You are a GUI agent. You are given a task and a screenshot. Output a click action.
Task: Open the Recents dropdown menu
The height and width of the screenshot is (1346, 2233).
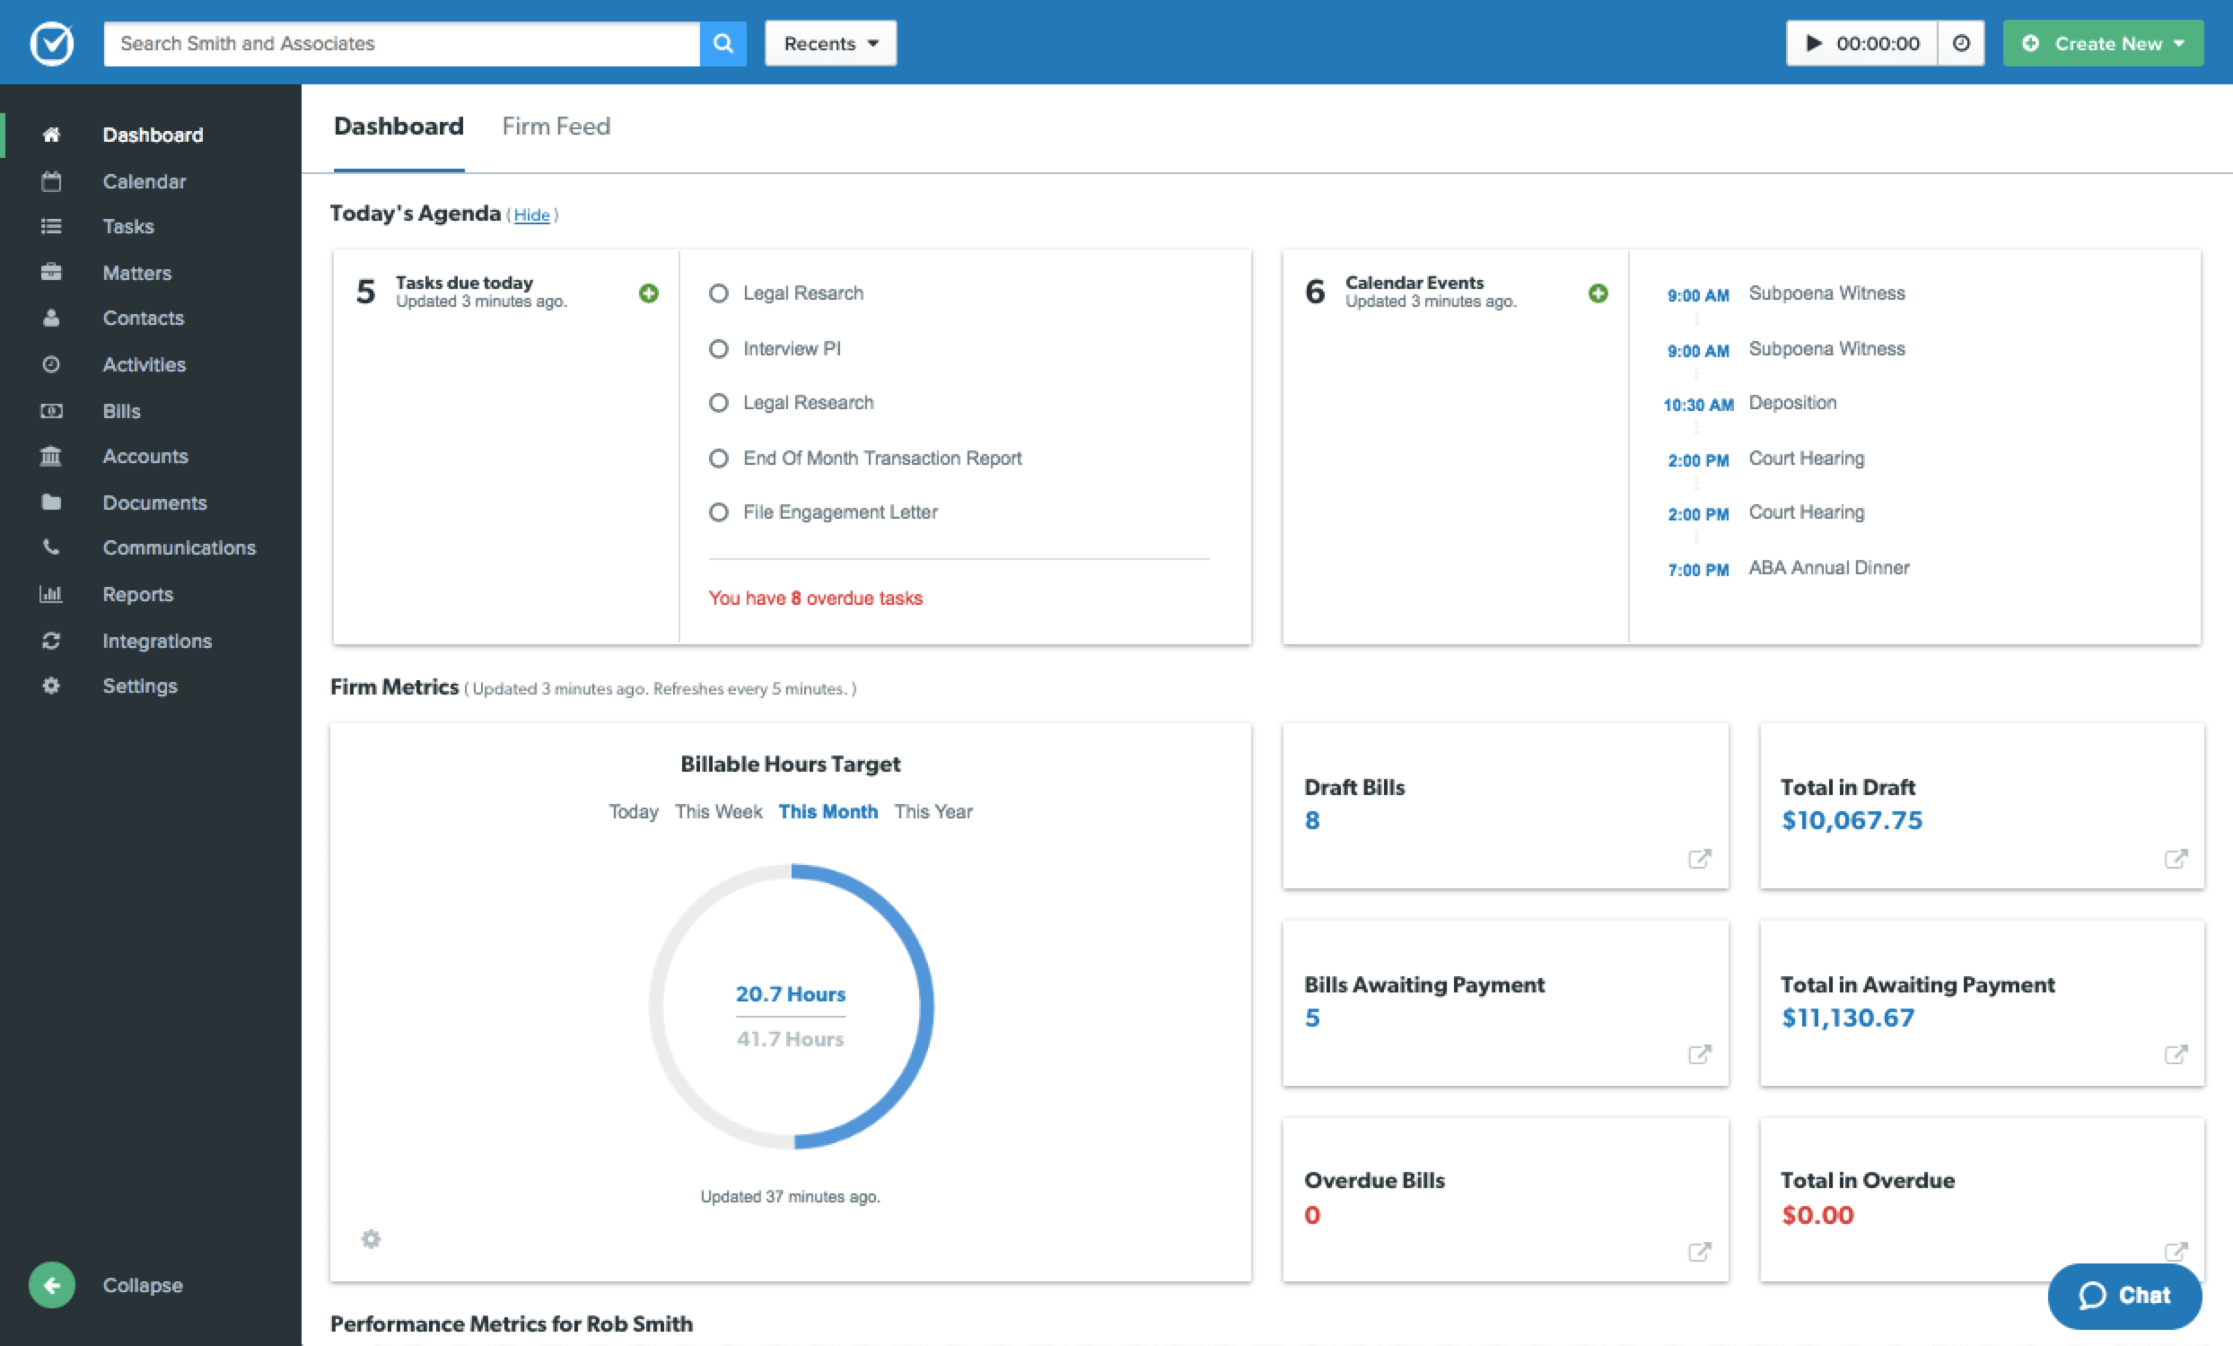click(829, 43)
